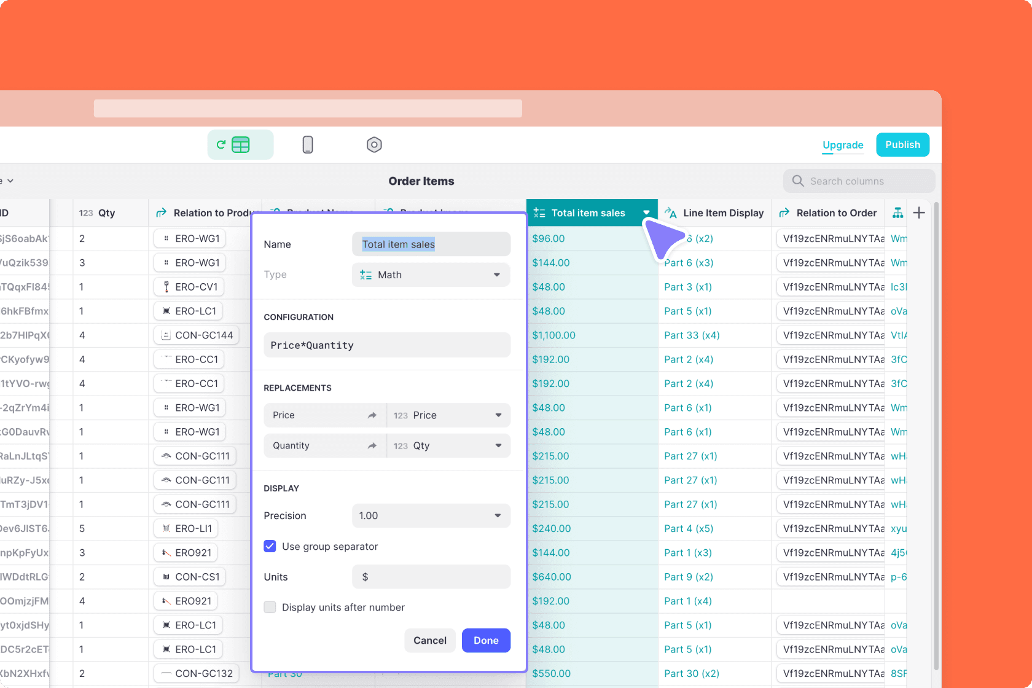Screen dimensions: 1032x688
Task: Click the $550.00 total cell
Action: (x=592, y=673)
